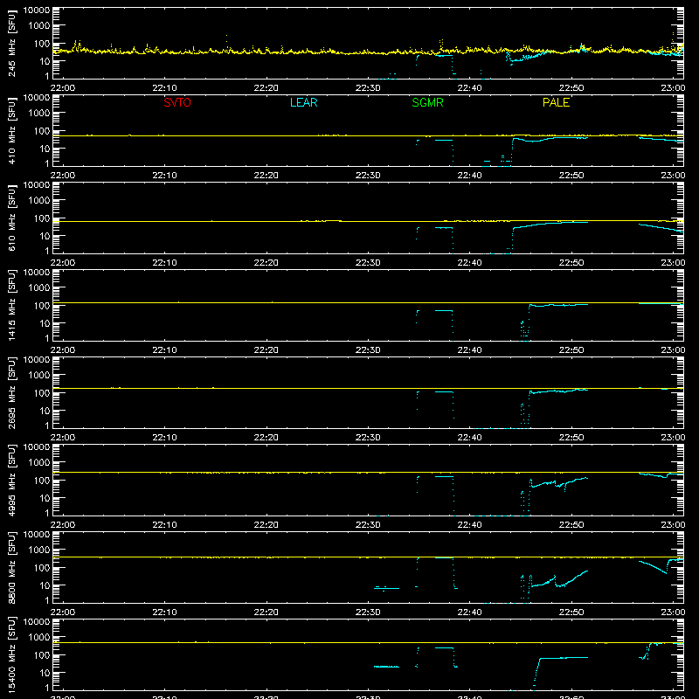Click 22:40 time label under 1415 MHz panel
699x699 pixels.
(x=469, y=350)
